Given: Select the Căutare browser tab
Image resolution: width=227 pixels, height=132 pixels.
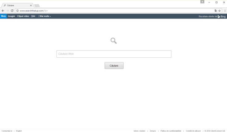Looking at the screenshot, I should tap(17, 5).
